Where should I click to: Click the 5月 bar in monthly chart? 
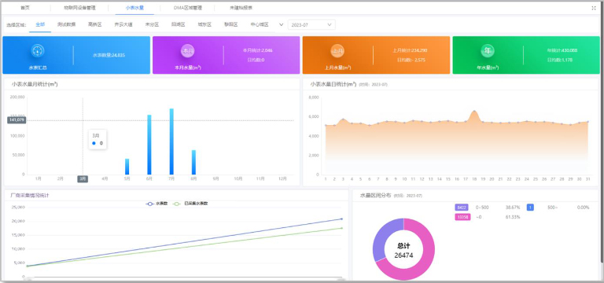coord(127,167)
